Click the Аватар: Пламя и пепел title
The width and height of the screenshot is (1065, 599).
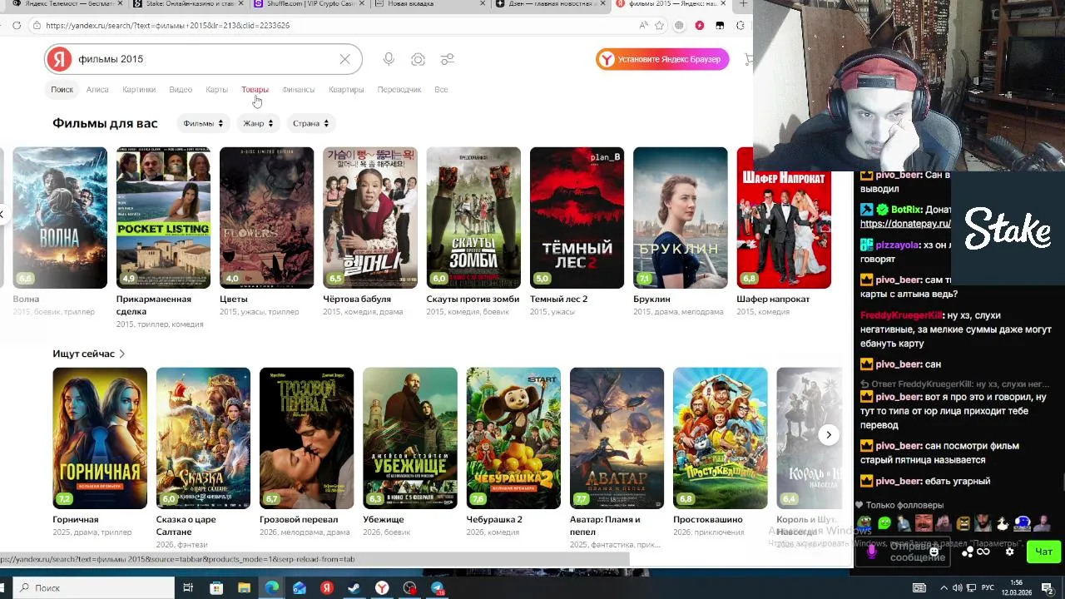click(x=605, y=526)
